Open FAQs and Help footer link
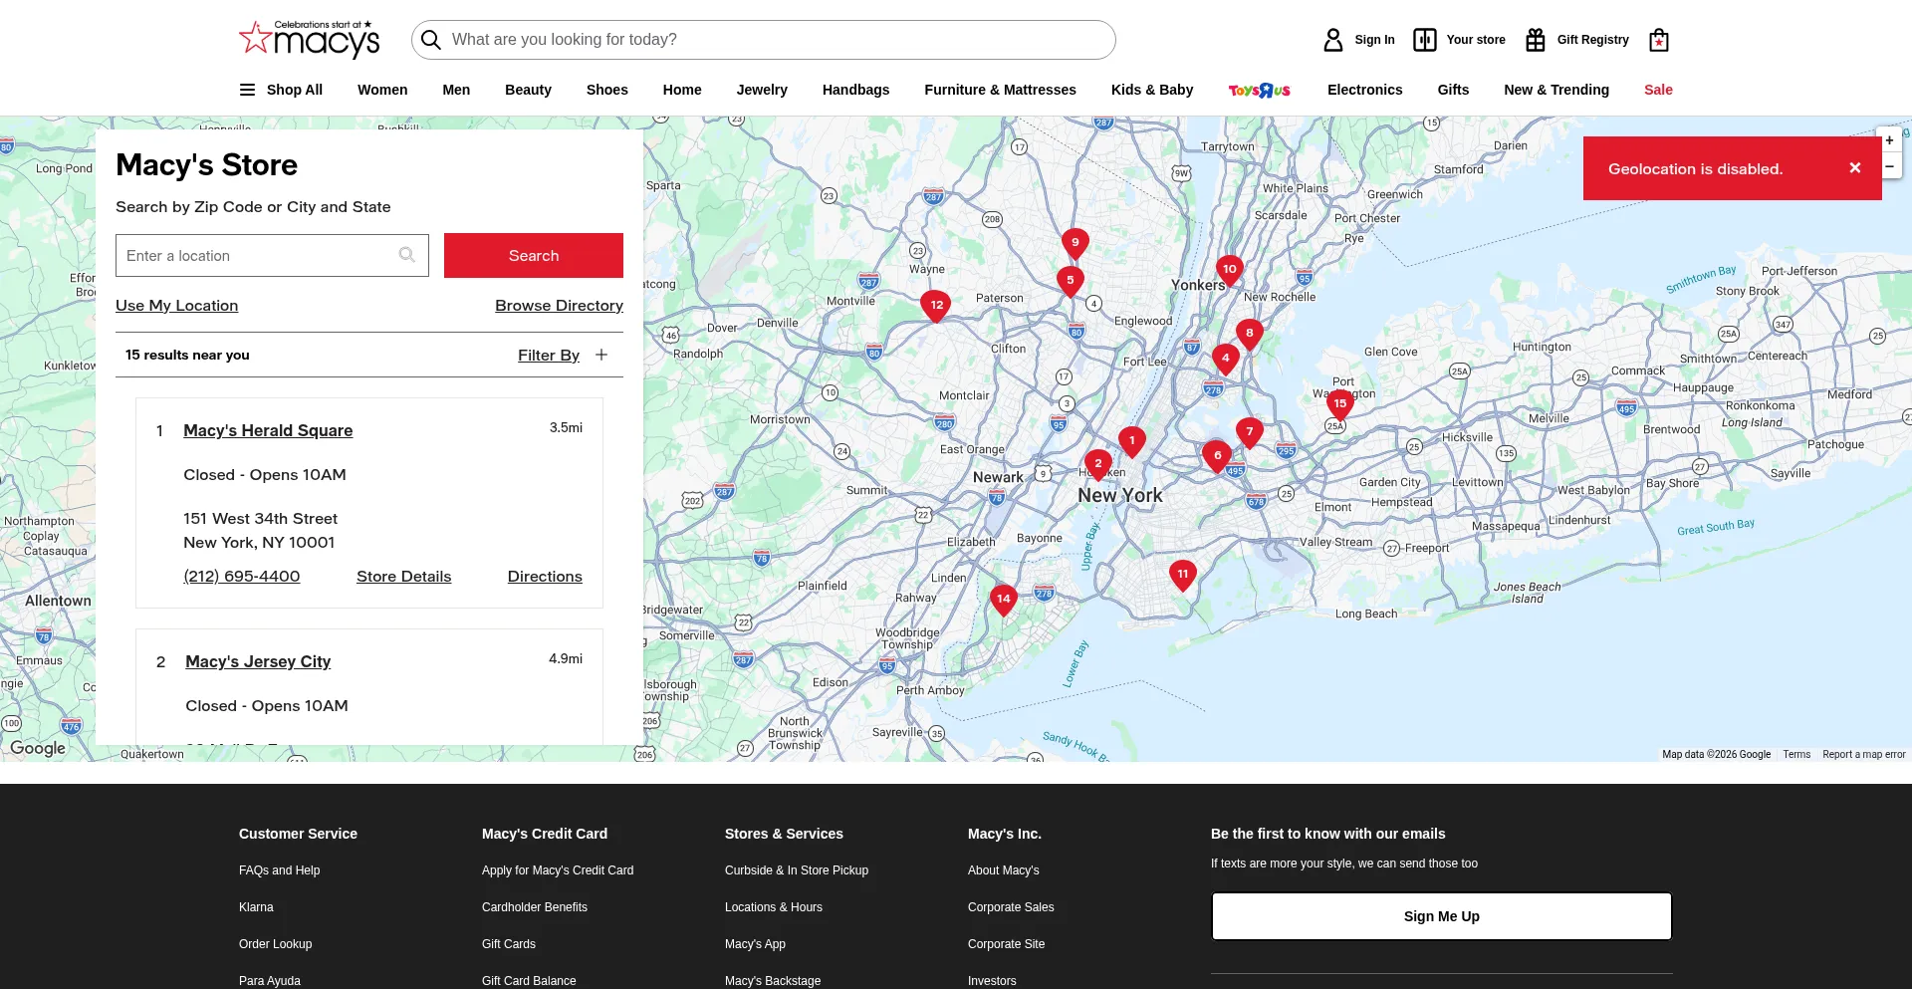Image resolution: width=1912 pixels, height=989 pixels. coord(280,870)
